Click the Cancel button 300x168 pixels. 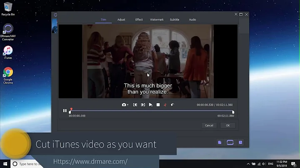click(209, 126)
